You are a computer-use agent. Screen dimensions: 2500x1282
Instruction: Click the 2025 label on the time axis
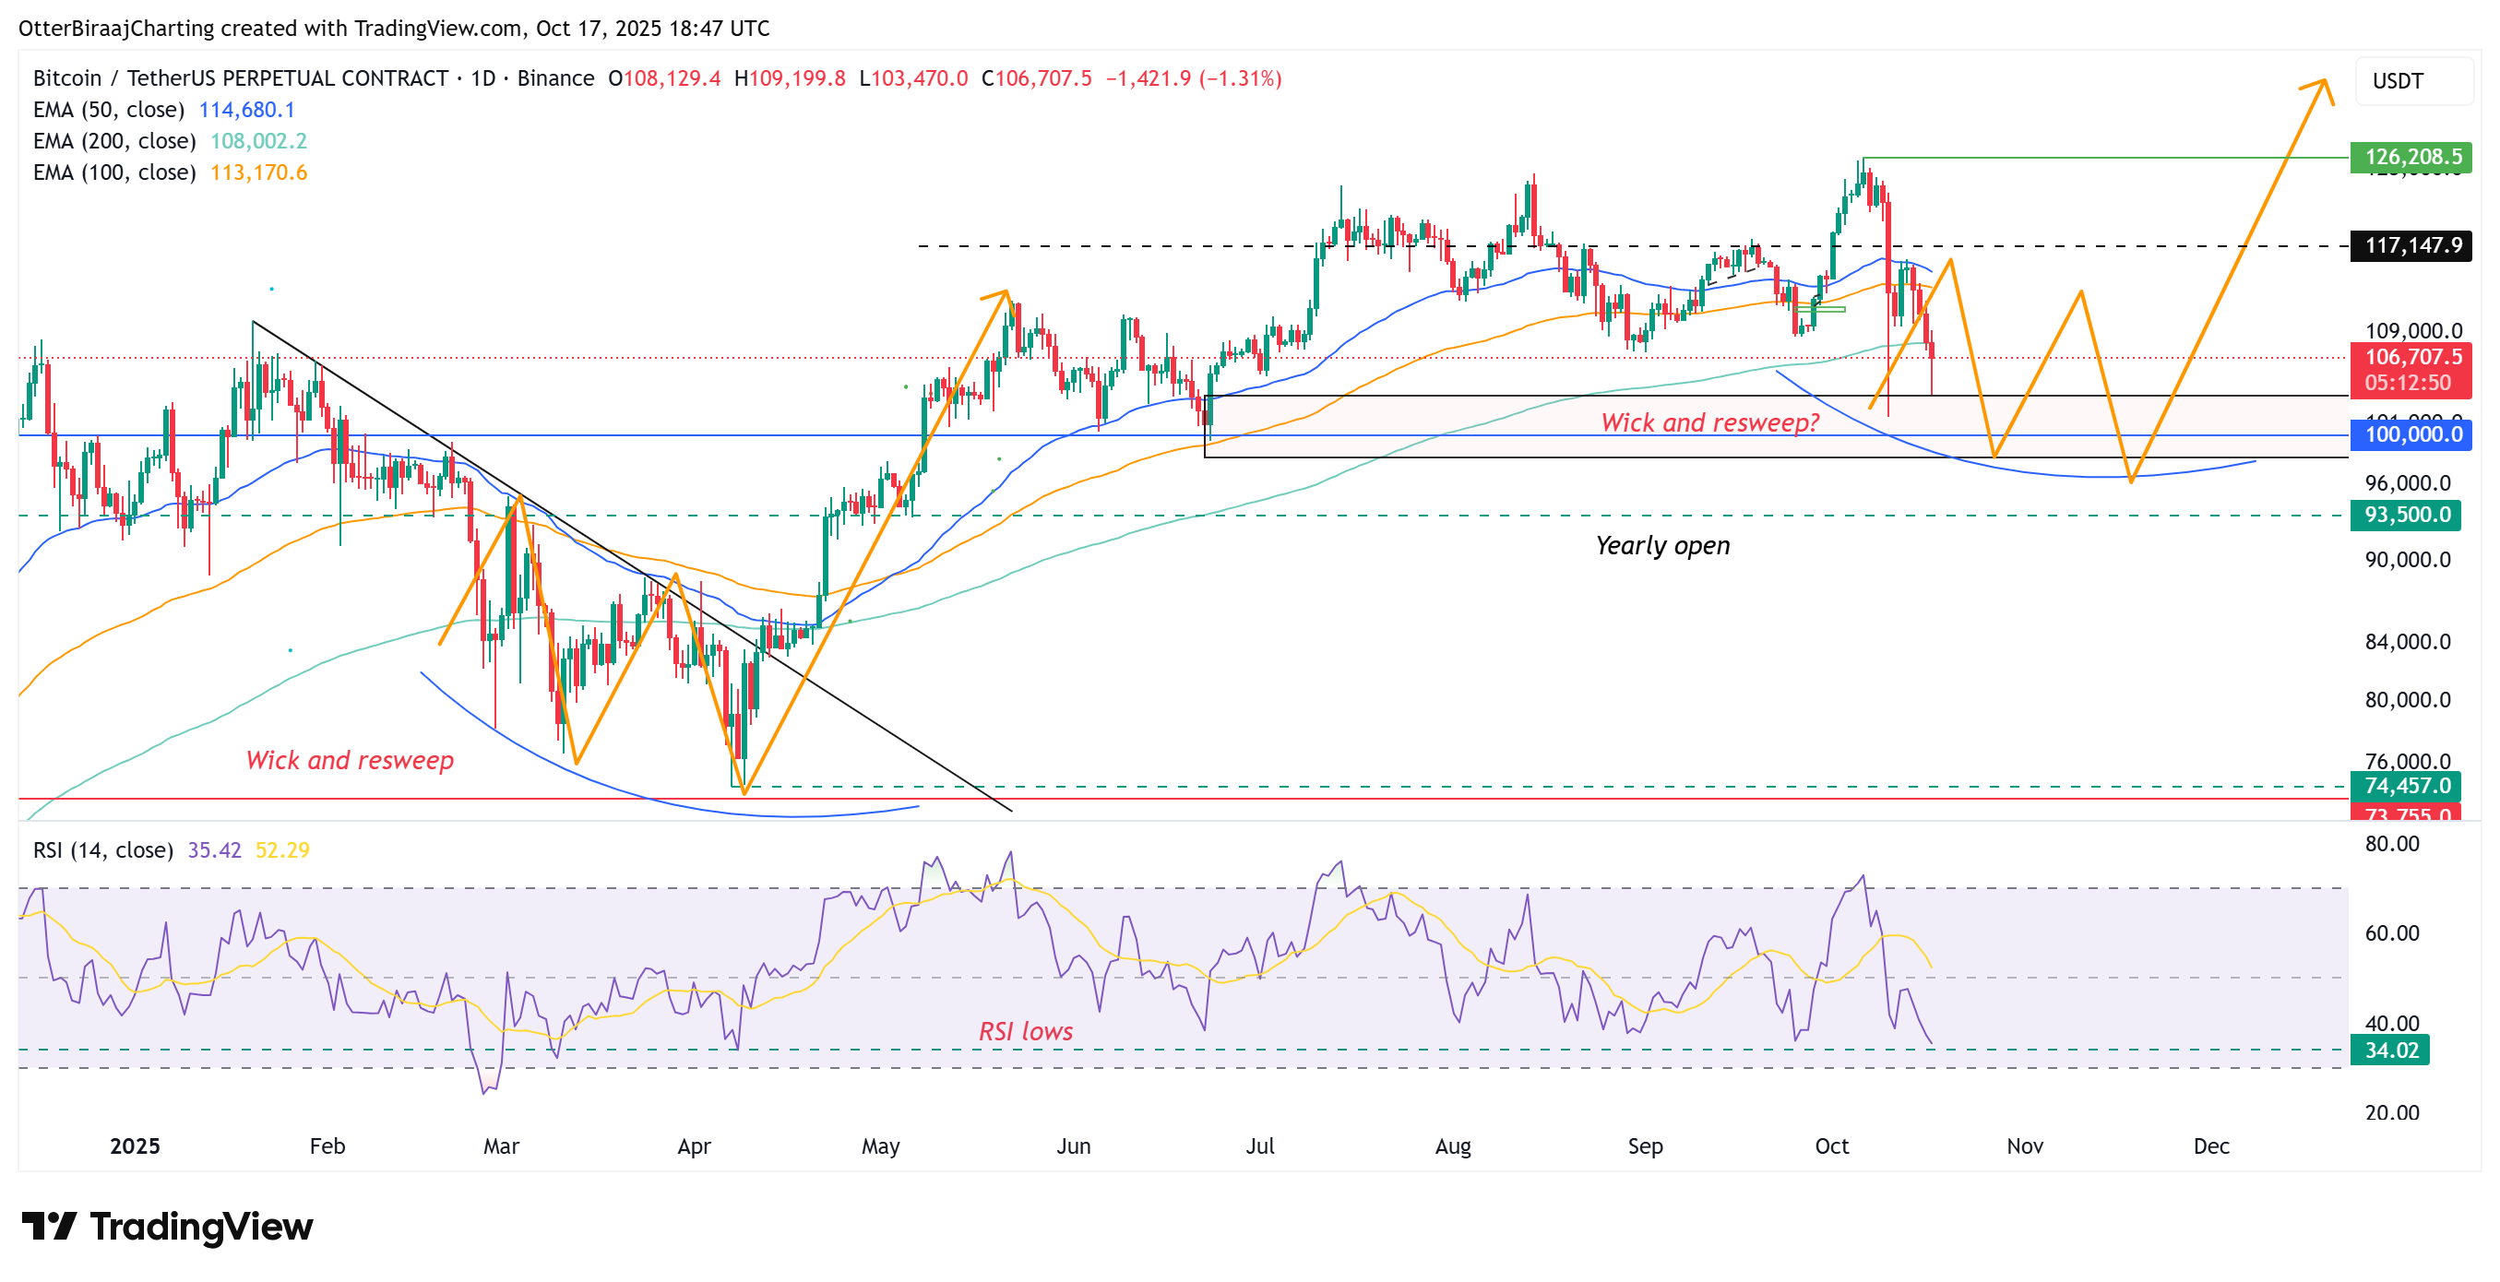[x=135, y=1146]
